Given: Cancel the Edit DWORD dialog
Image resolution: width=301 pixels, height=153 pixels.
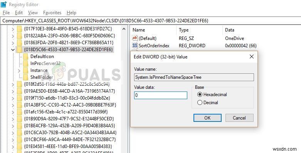Looking at the screenshot, I should point(239,118).
